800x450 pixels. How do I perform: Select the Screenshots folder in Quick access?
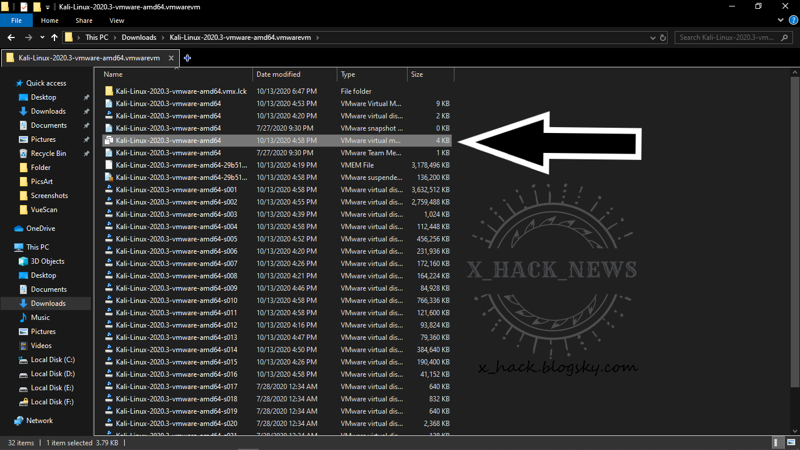pos(49,196)
